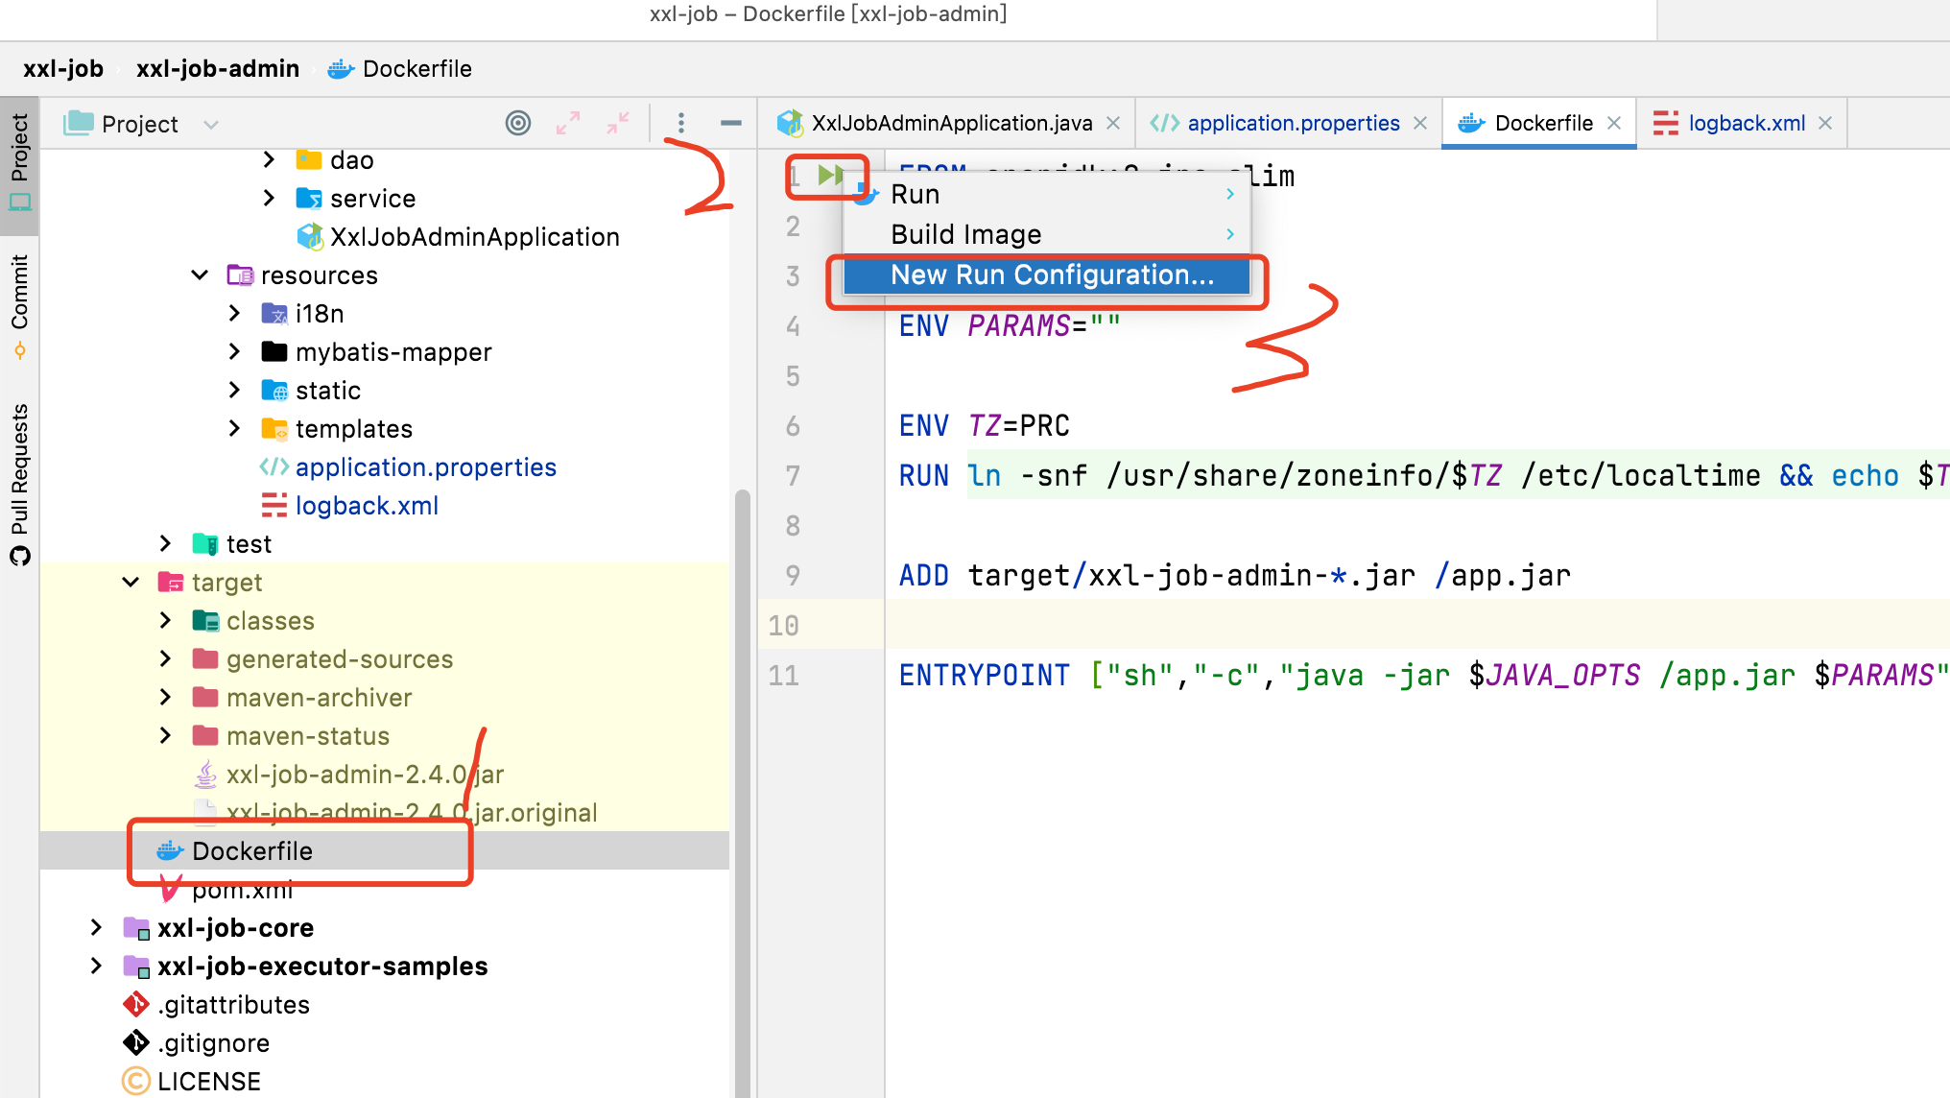Open the Commit tool window tab
This screenshot has width=1950, height=1098.
pyautogui.click(x=19, y=305)
